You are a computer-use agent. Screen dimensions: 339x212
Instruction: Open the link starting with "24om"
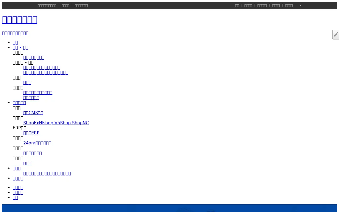[x=37, y=143]
